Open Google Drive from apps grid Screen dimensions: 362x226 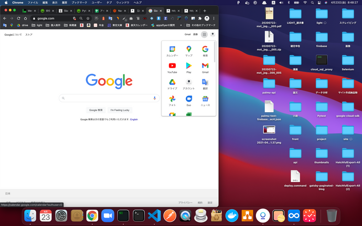[172, 83]
